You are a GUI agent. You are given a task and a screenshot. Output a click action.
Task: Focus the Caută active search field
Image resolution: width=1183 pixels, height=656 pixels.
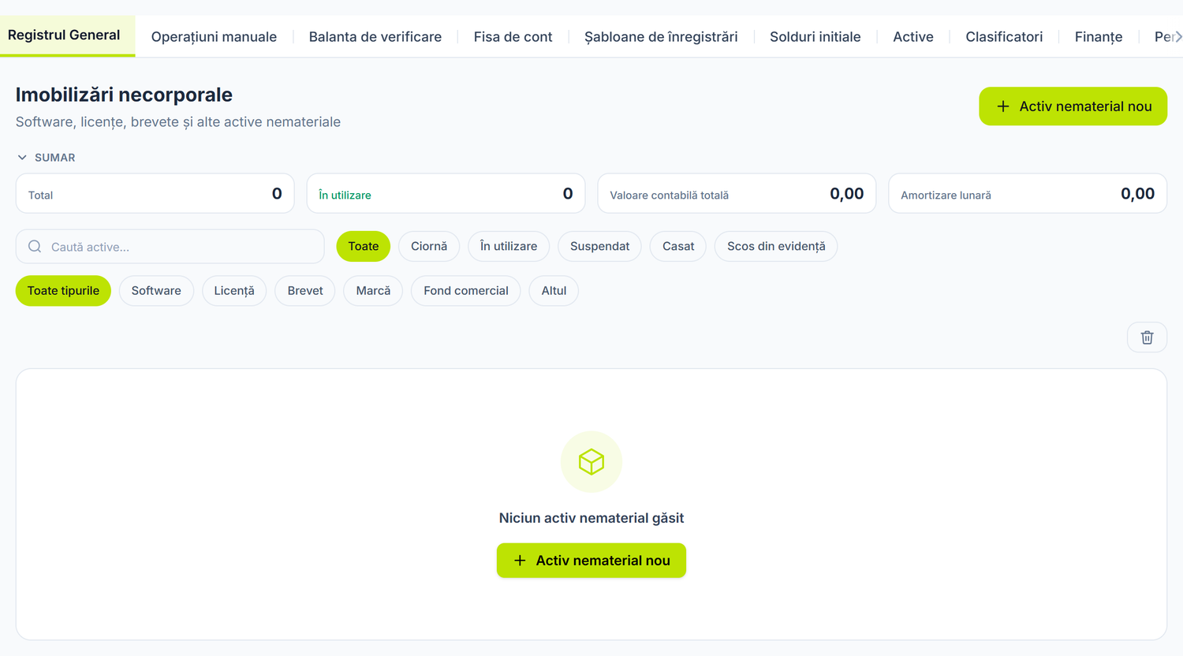click(170, 247)
